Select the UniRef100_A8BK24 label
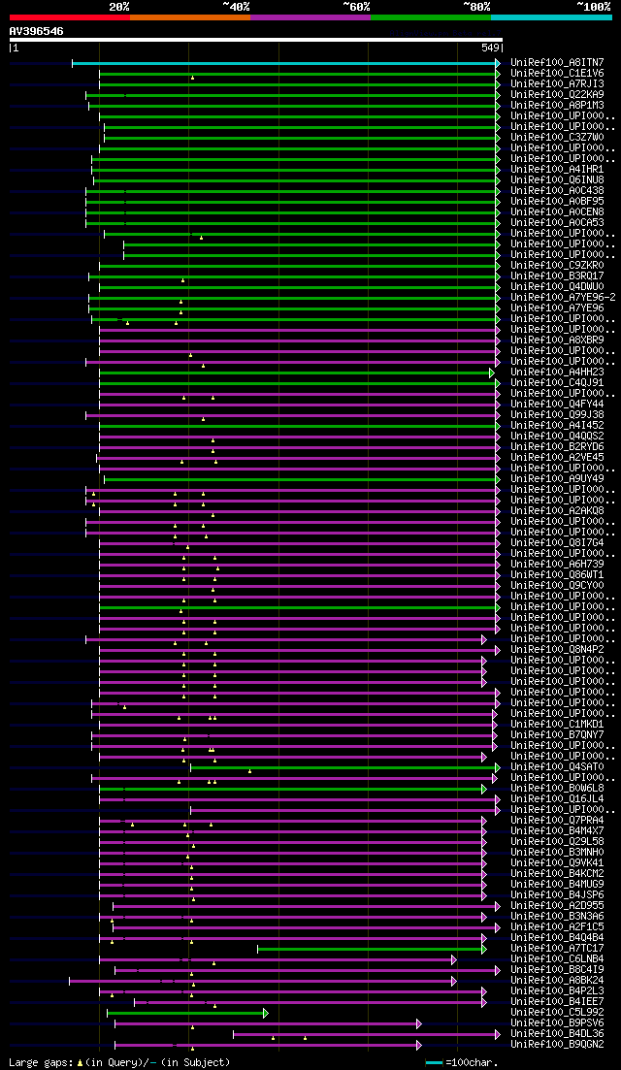This screenshot has height=1070, width=621. click(x=557, y=980)
